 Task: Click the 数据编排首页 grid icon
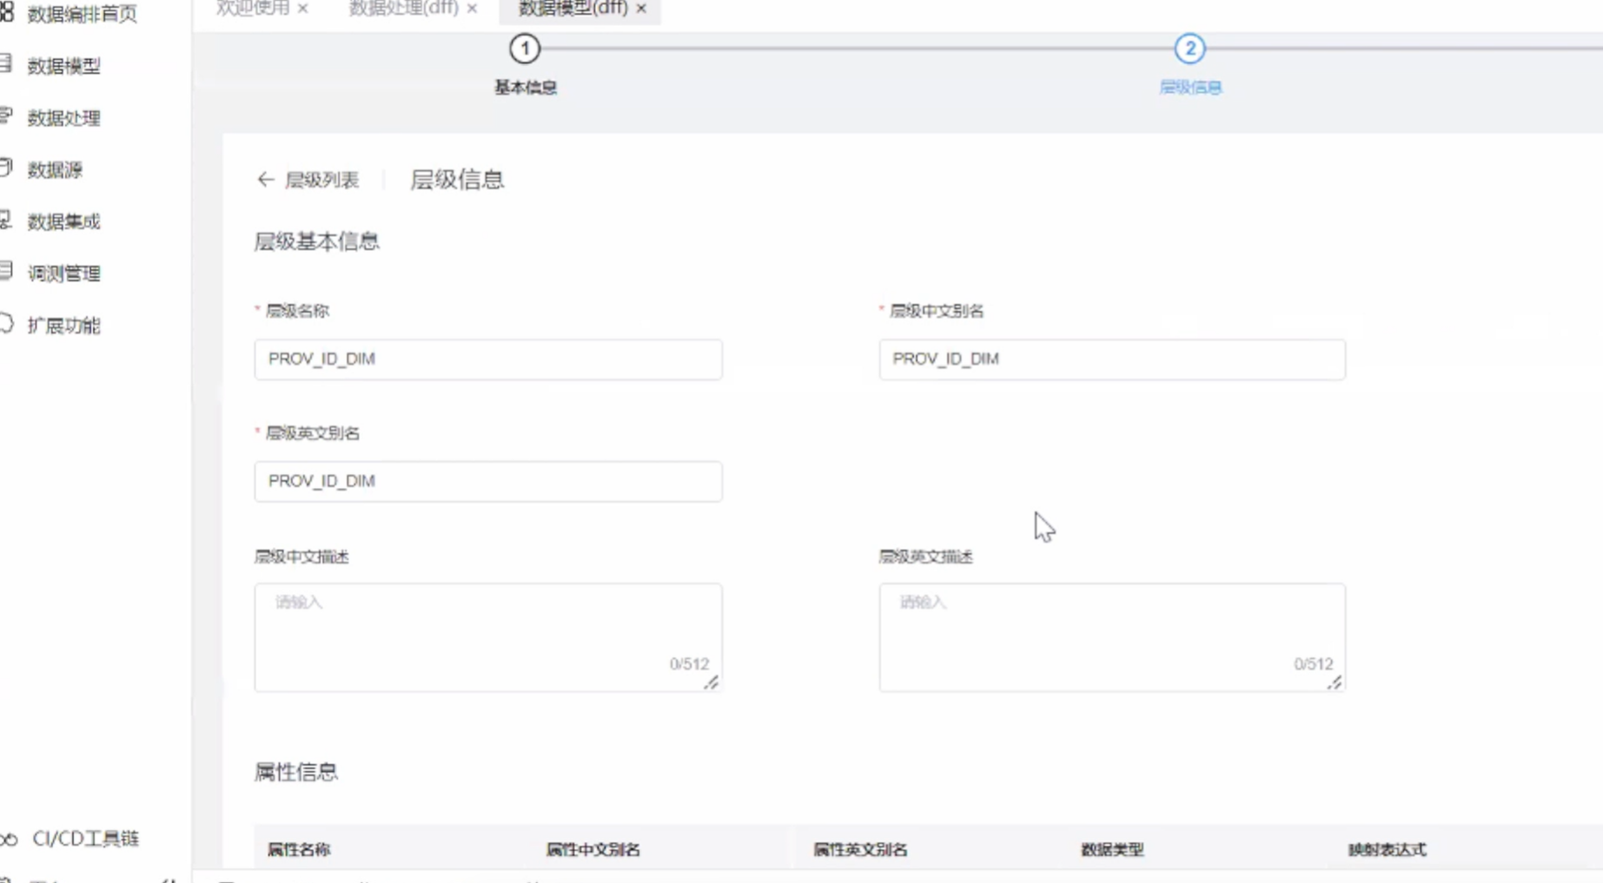coord(6,13)
